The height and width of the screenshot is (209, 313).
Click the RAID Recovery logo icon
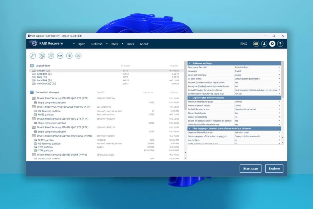tap(34, 44)
